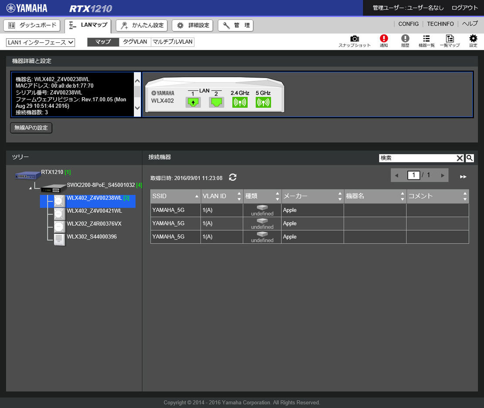Sort table by SSID column
The image size is (484, 408).
click(175, 196)
